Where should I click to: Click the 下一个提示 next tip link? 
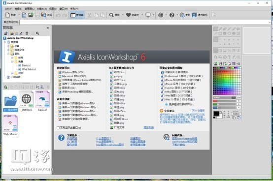(198, 111)
